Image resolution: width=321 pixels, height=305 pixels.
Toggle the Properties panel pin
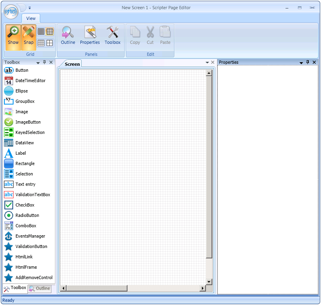pos(307,62)
